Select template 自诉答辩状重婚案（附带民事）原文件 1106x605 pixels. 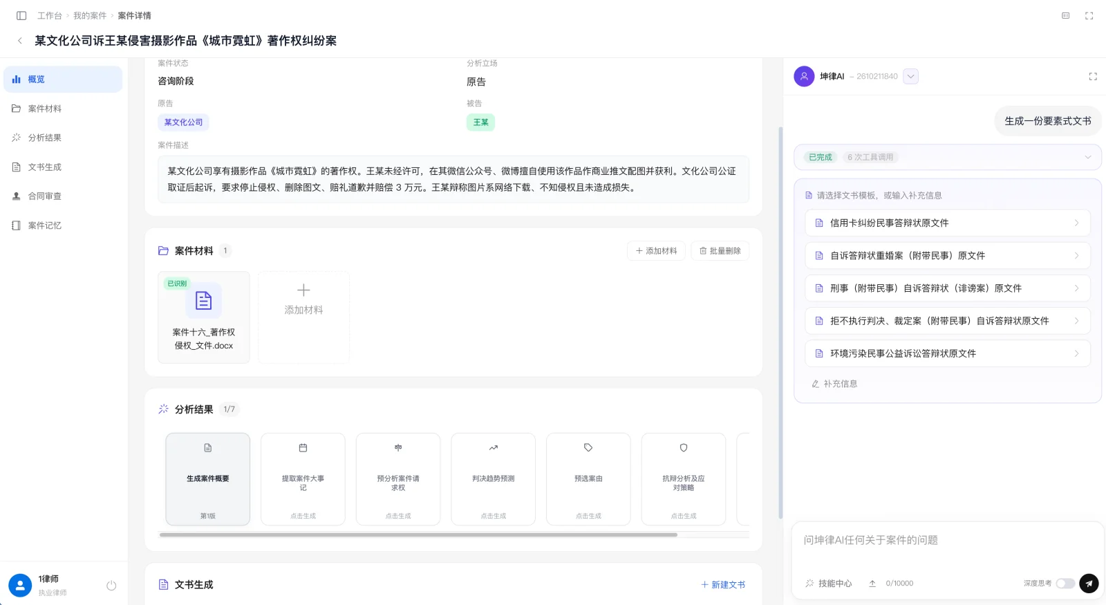pos(948,256)
